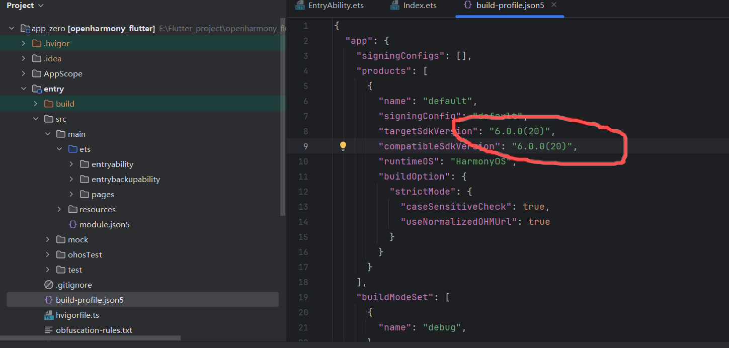The image size is (729, 348).
Task: Expand the test folder
Action: pos(48,270)
